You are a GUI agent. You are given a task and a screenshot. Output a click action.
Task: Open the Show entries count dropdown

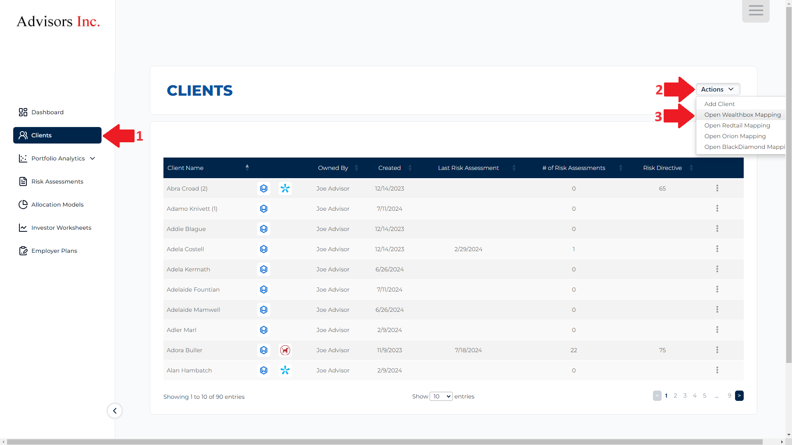[441, 396]
